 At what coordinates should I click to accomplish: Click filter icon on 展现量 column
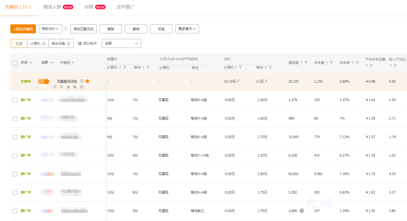pos(306,63)
